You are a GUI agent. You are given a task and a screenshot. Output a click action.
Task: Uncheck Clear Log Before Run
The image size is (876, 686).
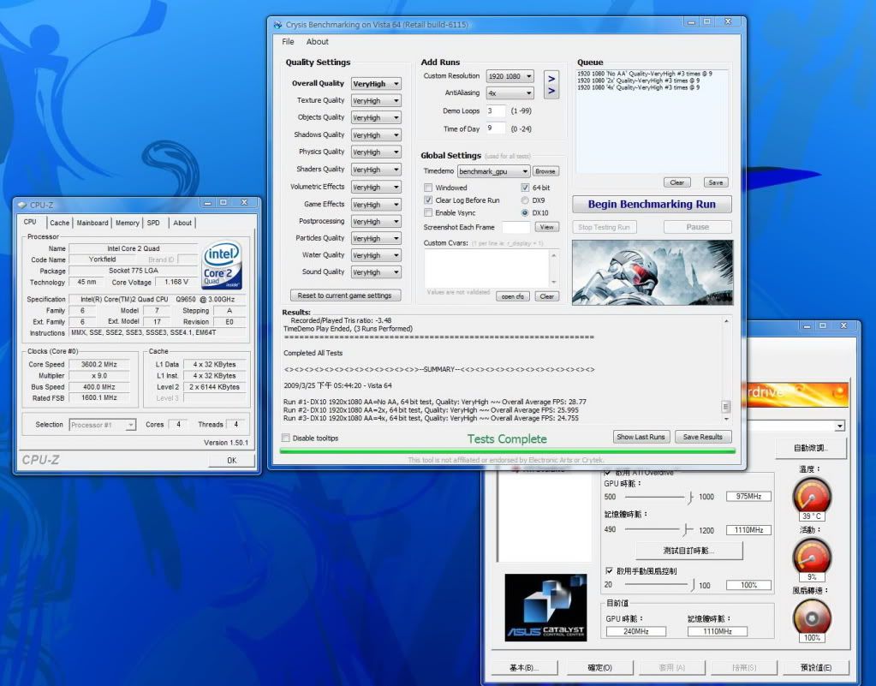[x=428, y=200]
